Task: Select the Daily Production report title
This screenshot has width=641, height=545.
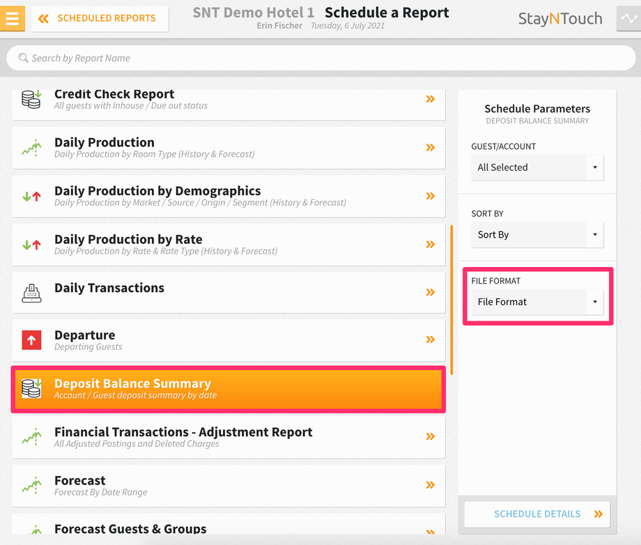Action: [105, 142]
